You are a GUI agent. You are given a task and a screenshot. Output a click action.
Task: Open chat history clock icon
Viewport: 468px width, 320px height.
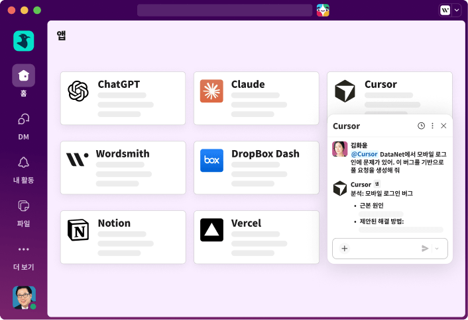point(421,126)
